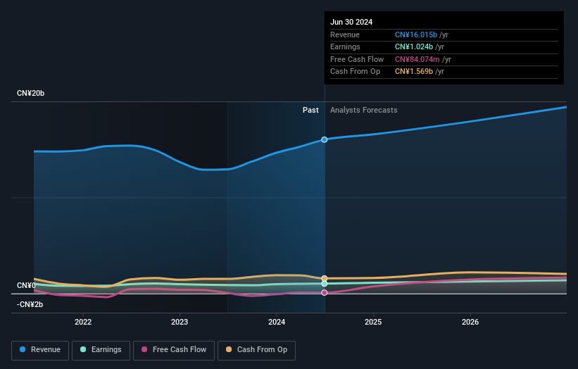The width and height of the screenshot is (578, 369).
Task: Click the 'Revenue' row label in tooltip
Action: (345, 35)
